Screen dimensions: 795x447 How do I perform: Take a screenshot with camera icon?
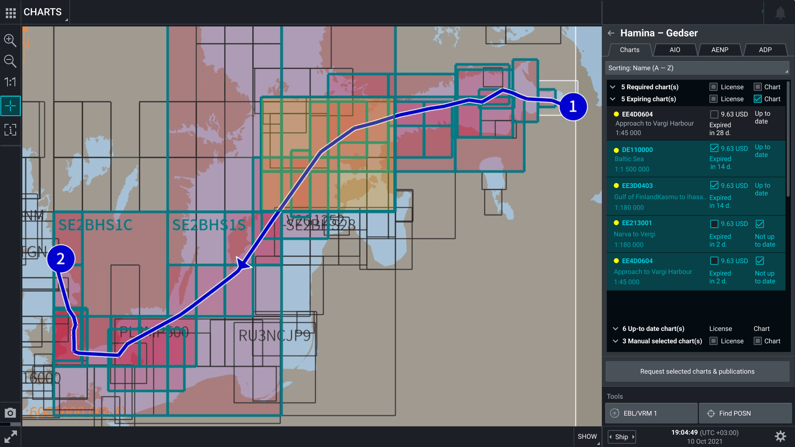pos(10,413)
